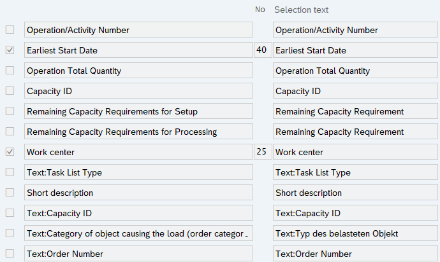440x262 pixels.
Task: Check the Operation/Activity Number checkbox
Action: pos(10,30)
